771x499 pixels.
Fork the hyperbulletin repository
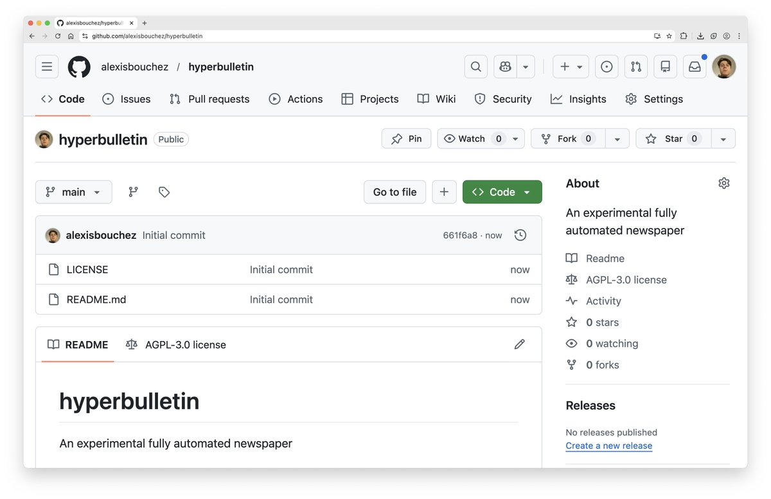point(568,139)
